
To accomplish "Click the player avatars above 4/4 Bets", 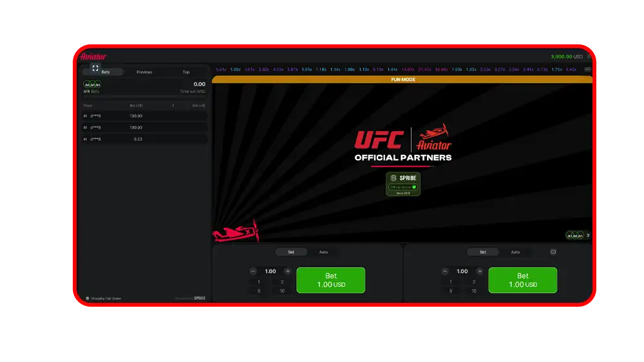I will point(92,84).
